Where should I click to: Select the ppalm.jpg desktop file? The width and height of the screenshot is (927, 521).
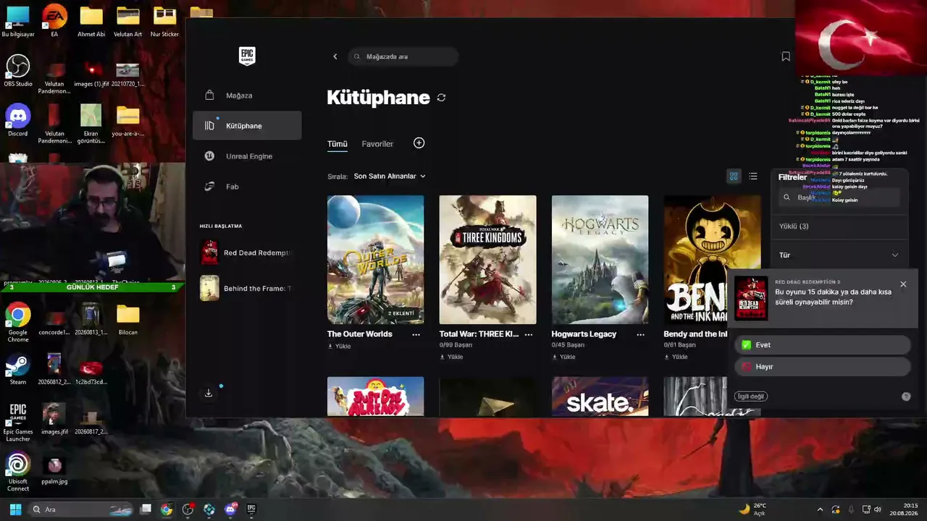[x=54, y=469]
